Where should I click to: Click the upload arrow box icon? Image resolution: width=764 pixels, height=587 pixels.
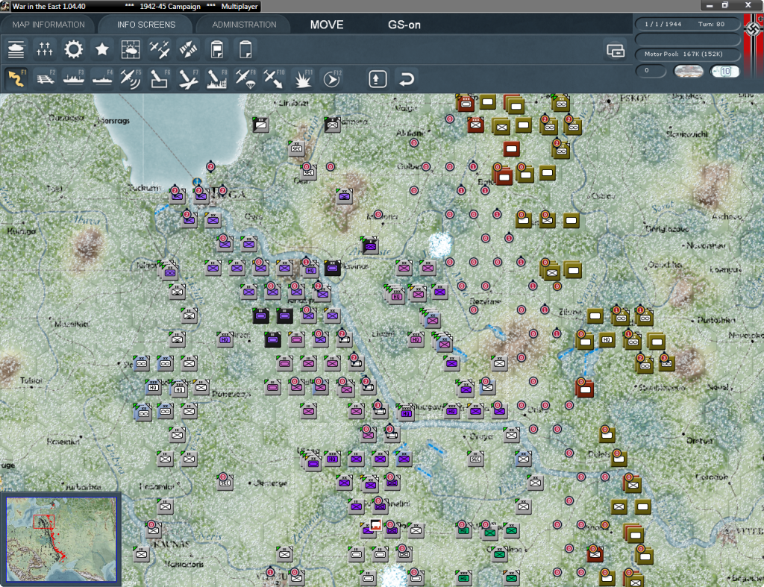(x=378, y=78)
